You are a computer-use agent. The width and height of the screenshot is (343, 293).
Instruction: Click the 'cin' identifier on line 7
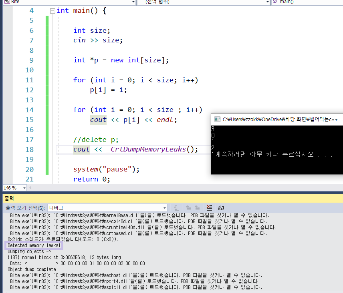79,40
